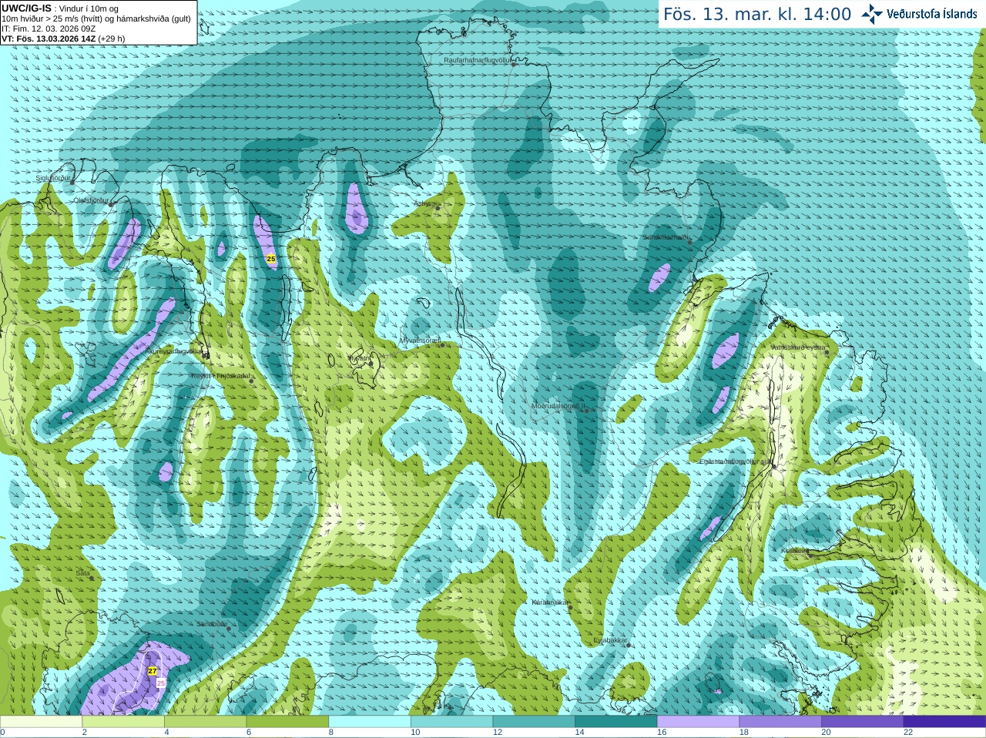Select the Mývatnsöræfi station label

click(420, 340)
